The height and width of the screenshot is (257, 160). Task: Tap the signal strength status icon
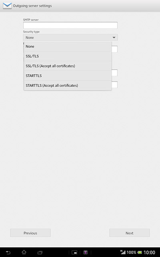point(123,252)
